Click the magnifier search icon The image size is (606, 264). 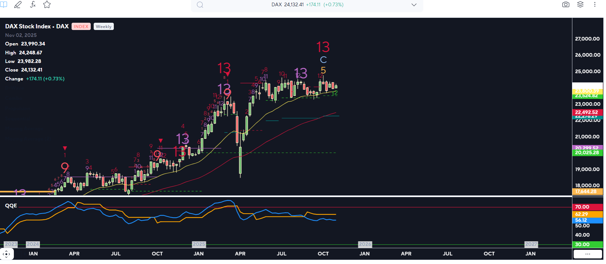(x=200, y=5)
